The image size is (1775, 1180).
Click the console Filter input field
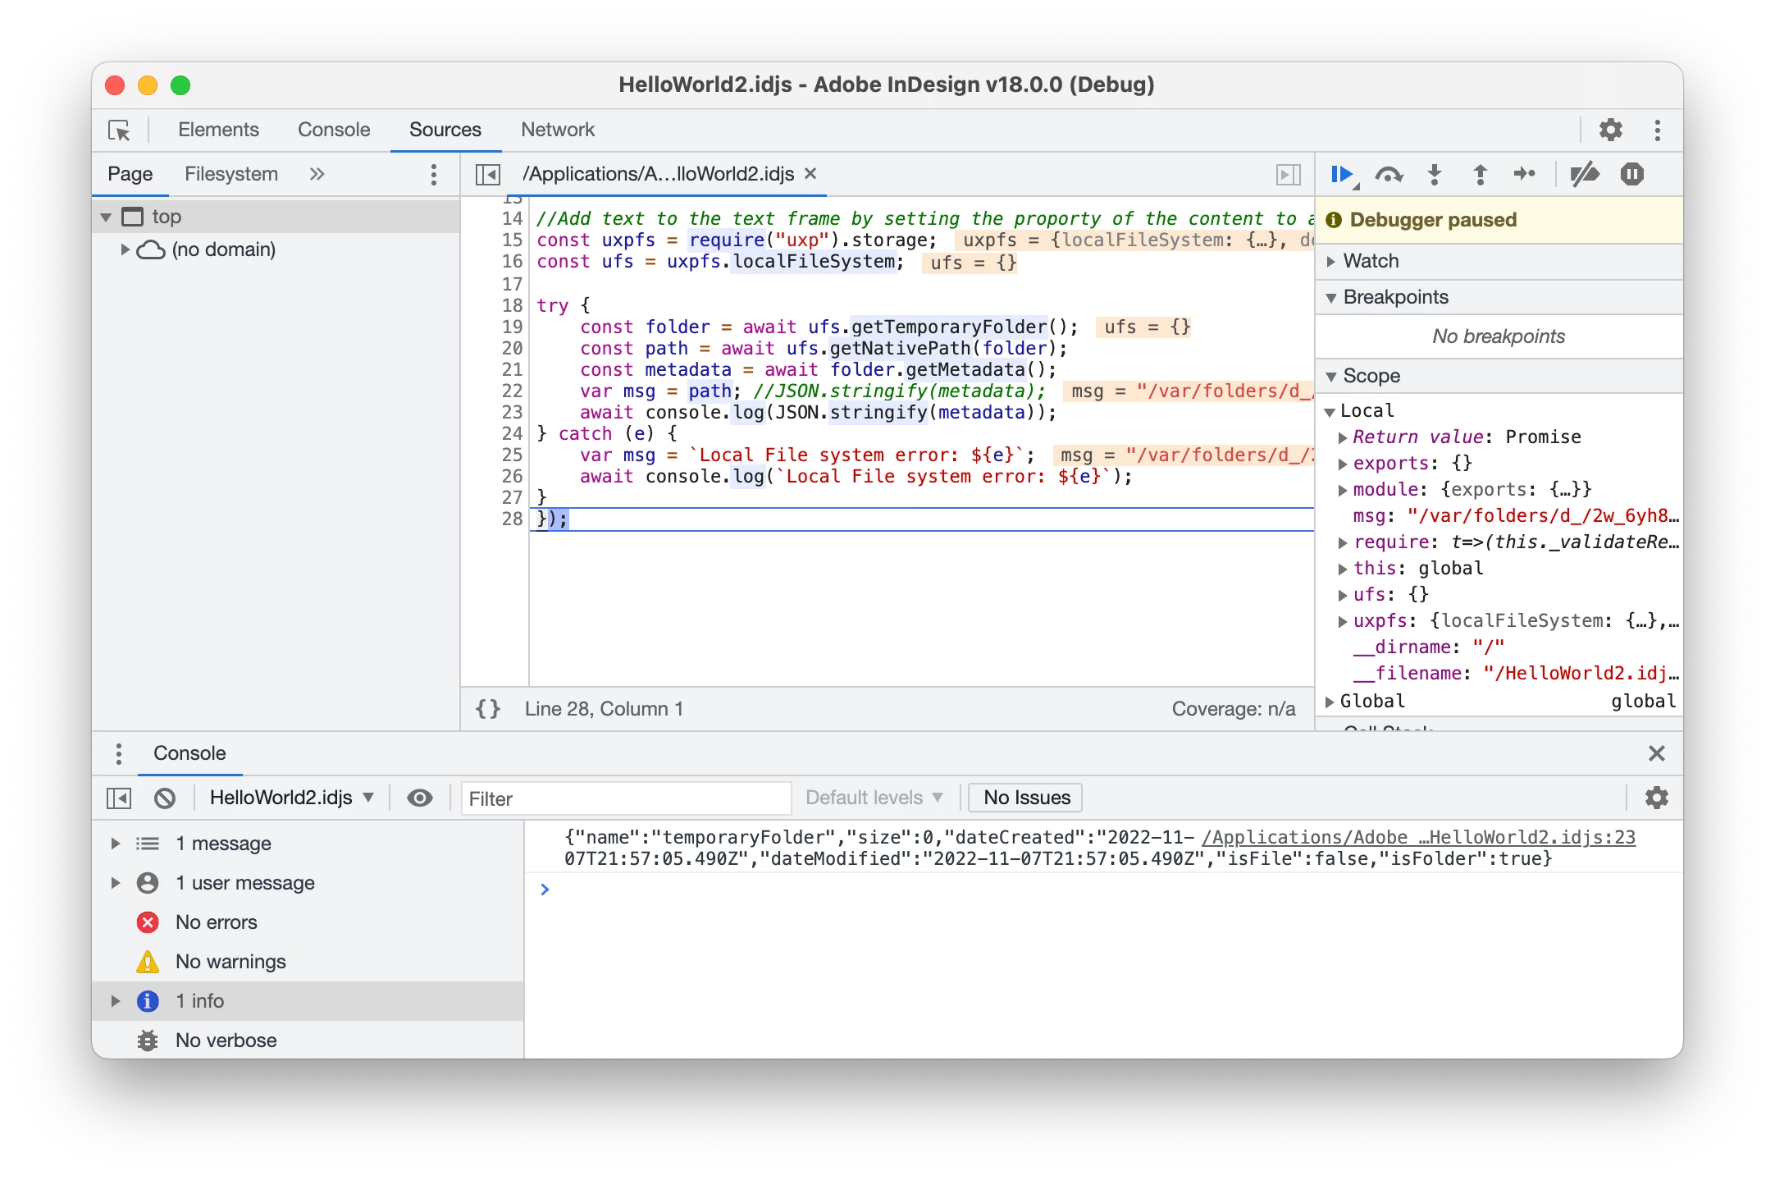(626, 798)
